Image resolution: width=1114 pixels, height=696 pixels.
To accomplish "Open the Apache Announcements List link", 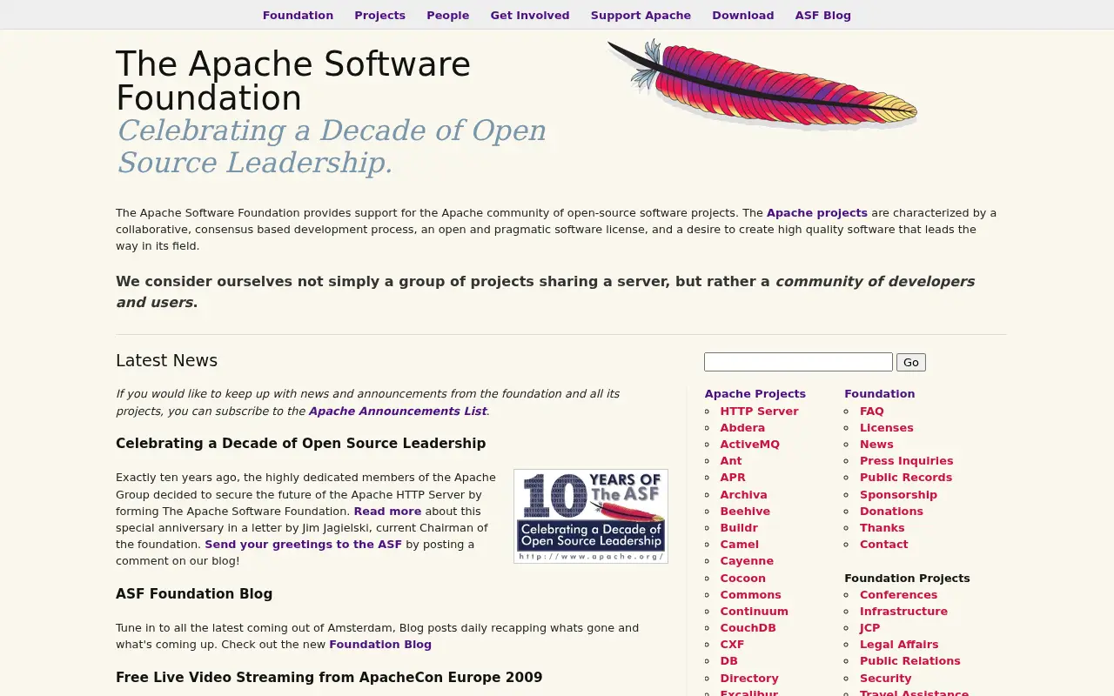I will pos(397,411).
